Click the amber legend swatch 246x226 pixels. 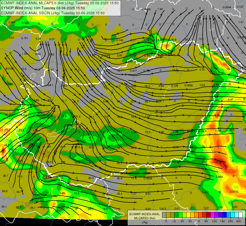(192, 215)
